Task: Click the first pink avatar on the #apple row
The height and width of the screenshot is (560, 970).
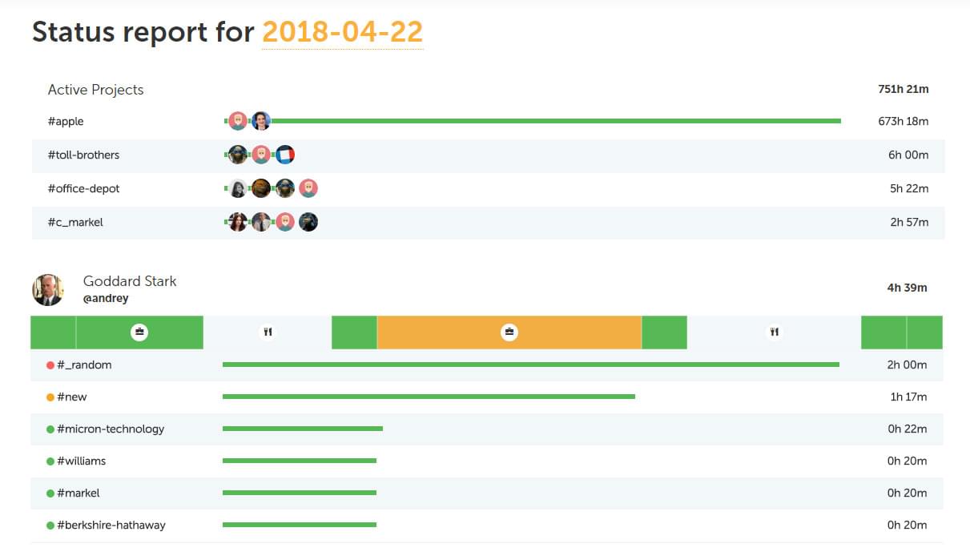Action: point(238,120)
